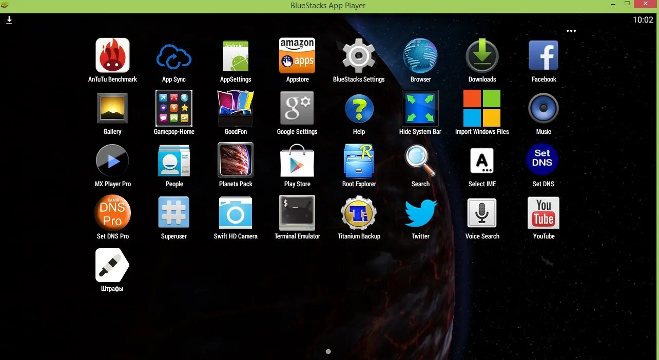Image resolution: width=659 pixels, height=360 pixels.
Task: Open the Twitter app
Action: coord(420,213)
